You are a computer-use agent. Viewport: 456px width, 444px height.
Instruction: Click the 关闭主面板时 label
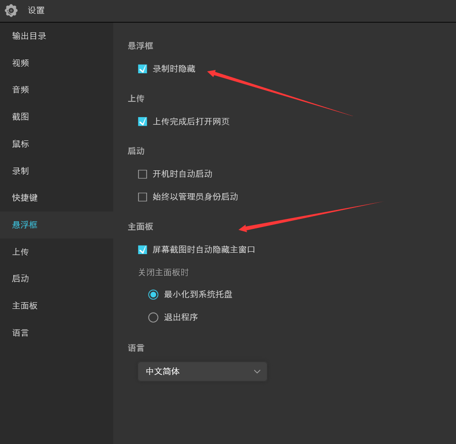pos(163,273)
